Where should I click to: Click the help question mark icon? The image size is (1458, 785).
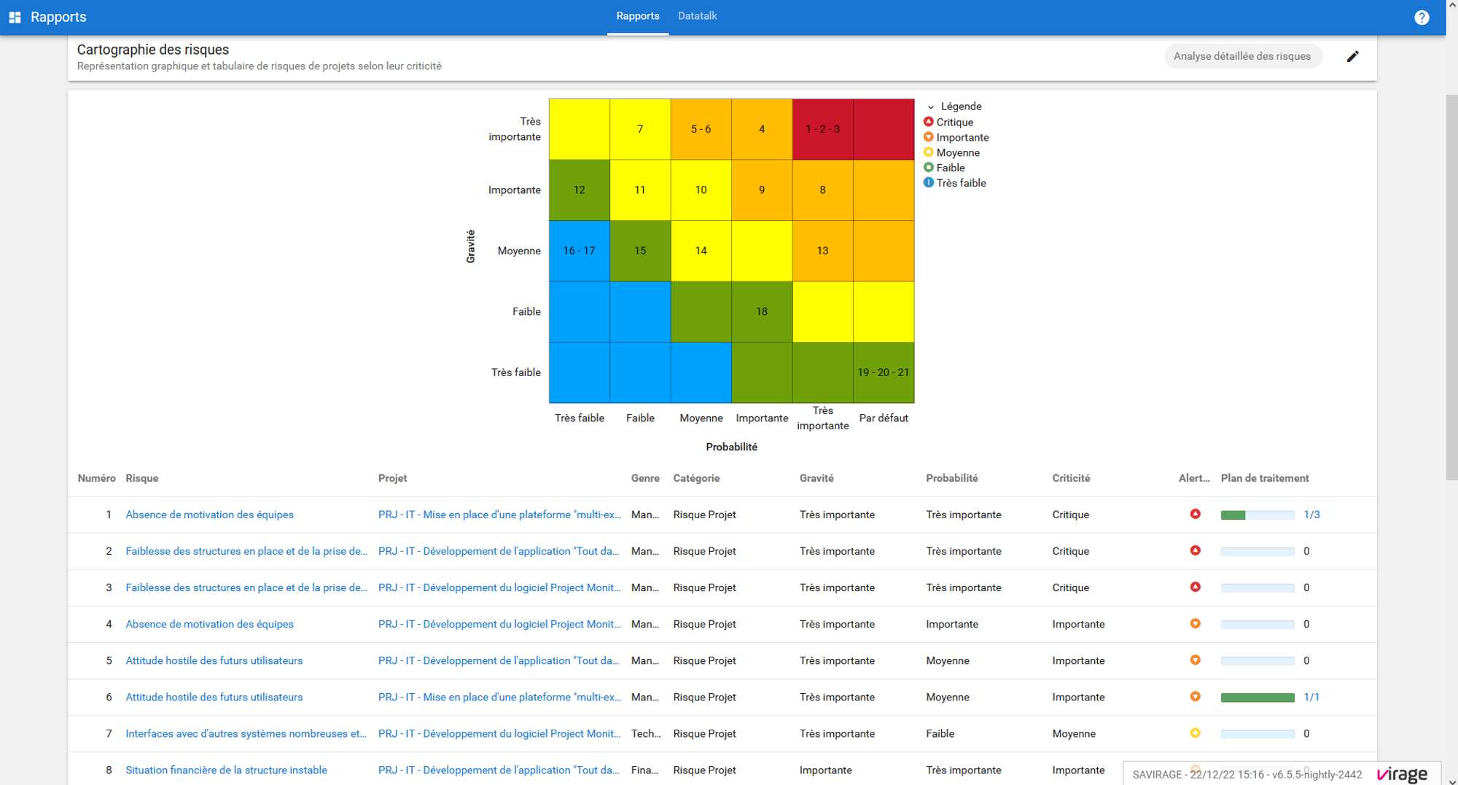tap(1422, 17)
